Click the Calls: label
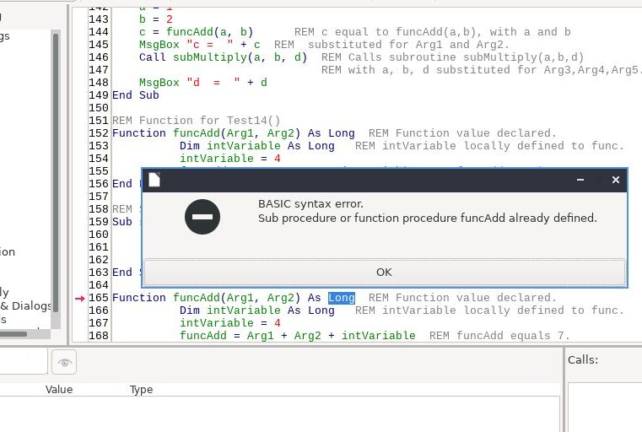This screenshot has height=432, width=642. tap(583, 360)
